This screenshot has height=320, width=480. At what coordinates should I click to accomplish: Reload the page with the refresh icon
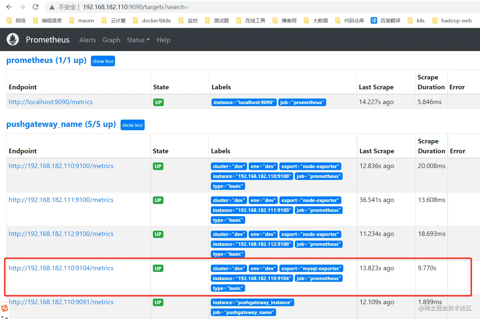[x=36, y=7]
